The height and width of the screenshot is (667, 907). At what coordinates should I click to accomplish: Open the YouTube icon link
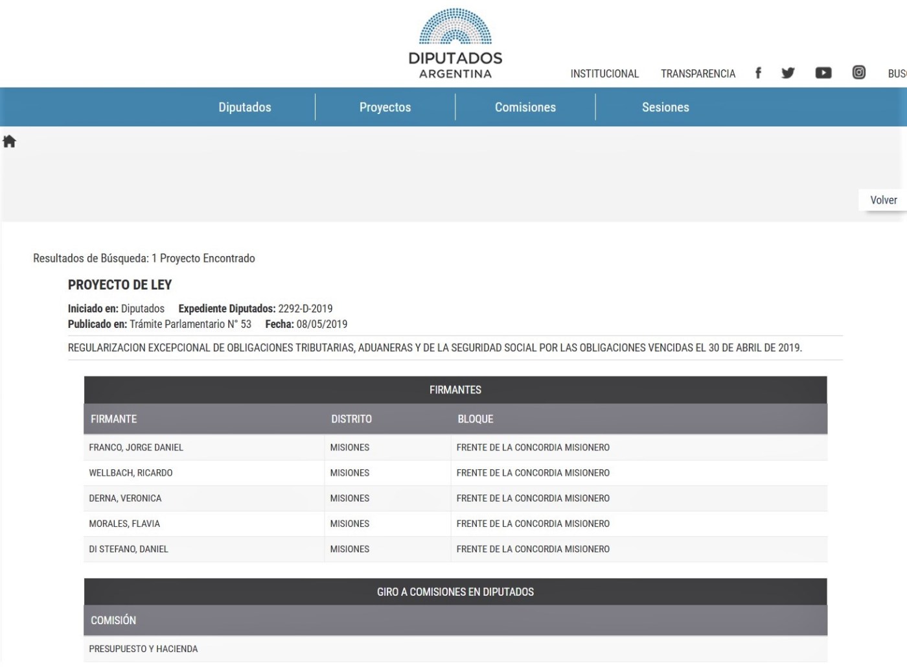823,73
